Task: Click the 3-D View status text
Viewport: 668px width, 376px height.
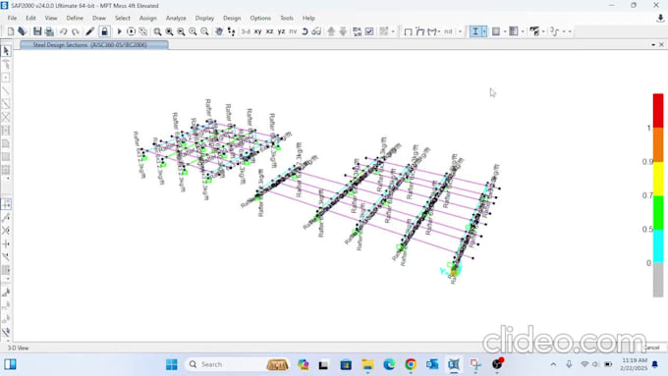Action: (19, 348)
